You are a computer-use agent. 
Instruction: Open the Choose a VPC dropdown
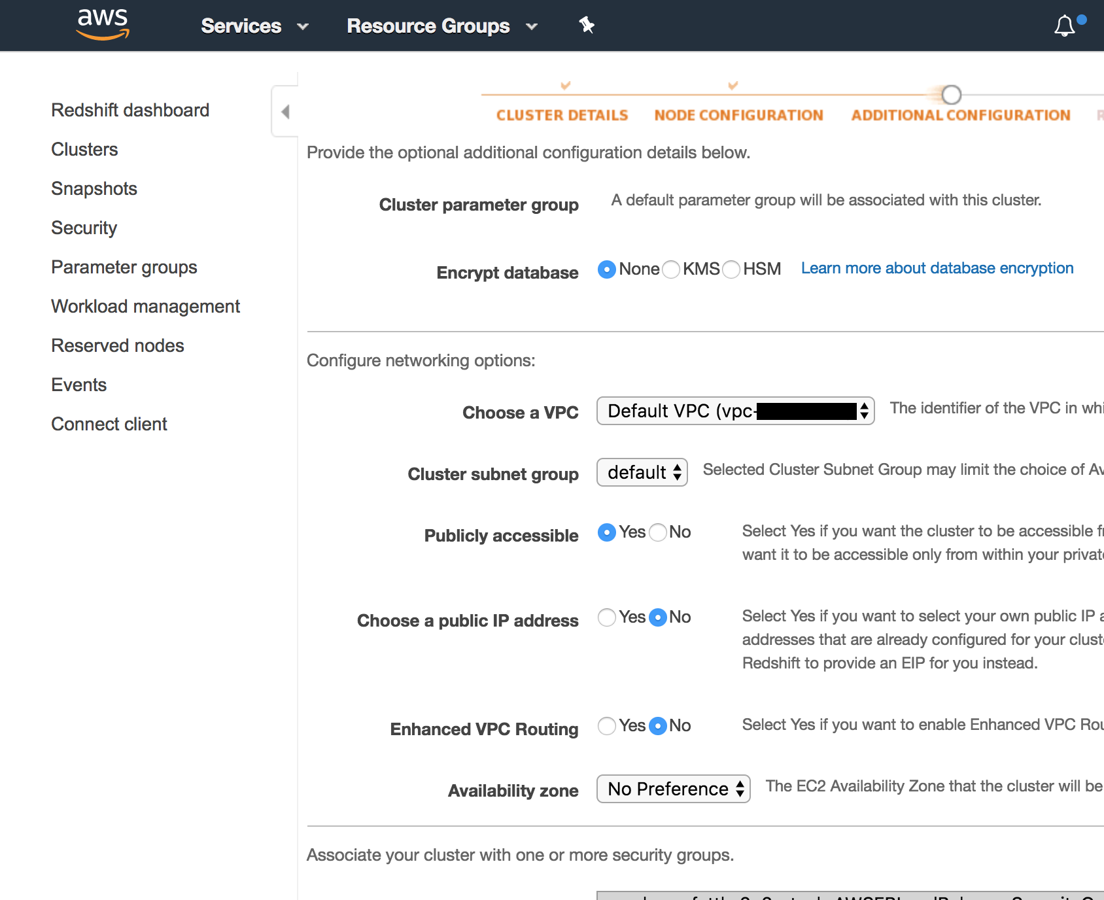(x=735, y=411)
